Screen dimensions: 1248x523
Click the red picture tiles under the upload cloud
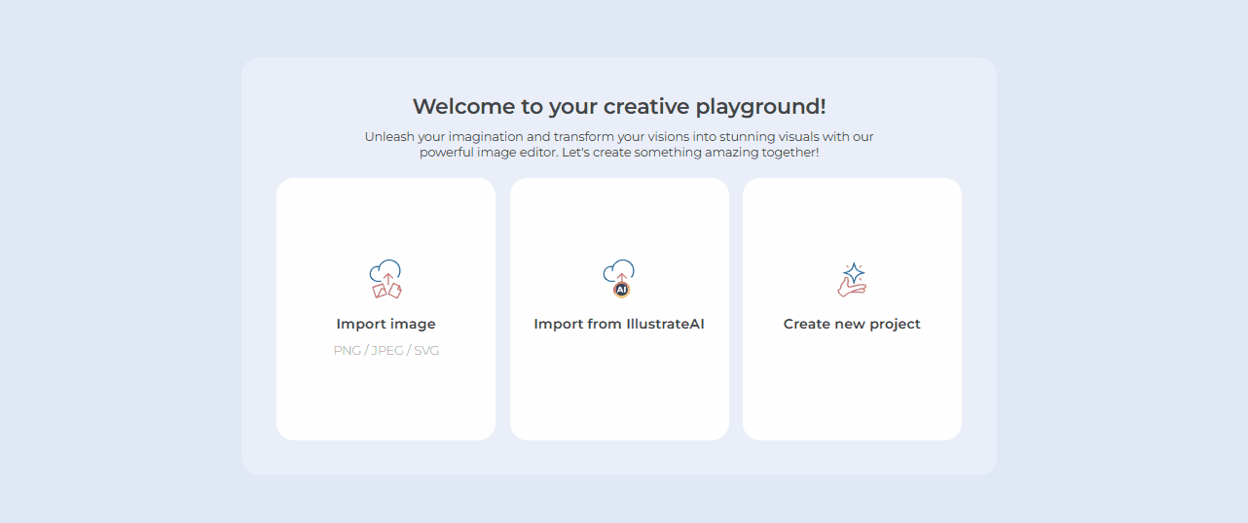click(386, 291)
